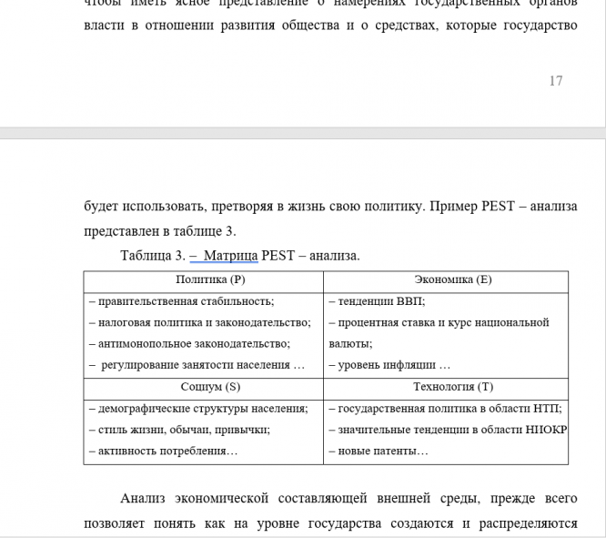606x538 pixels.
Task: Place cursor on правительственная стабильность line
Action: [182, 301]
